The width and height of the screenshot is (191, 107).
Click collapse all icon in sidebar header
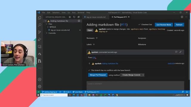[78, 17]
